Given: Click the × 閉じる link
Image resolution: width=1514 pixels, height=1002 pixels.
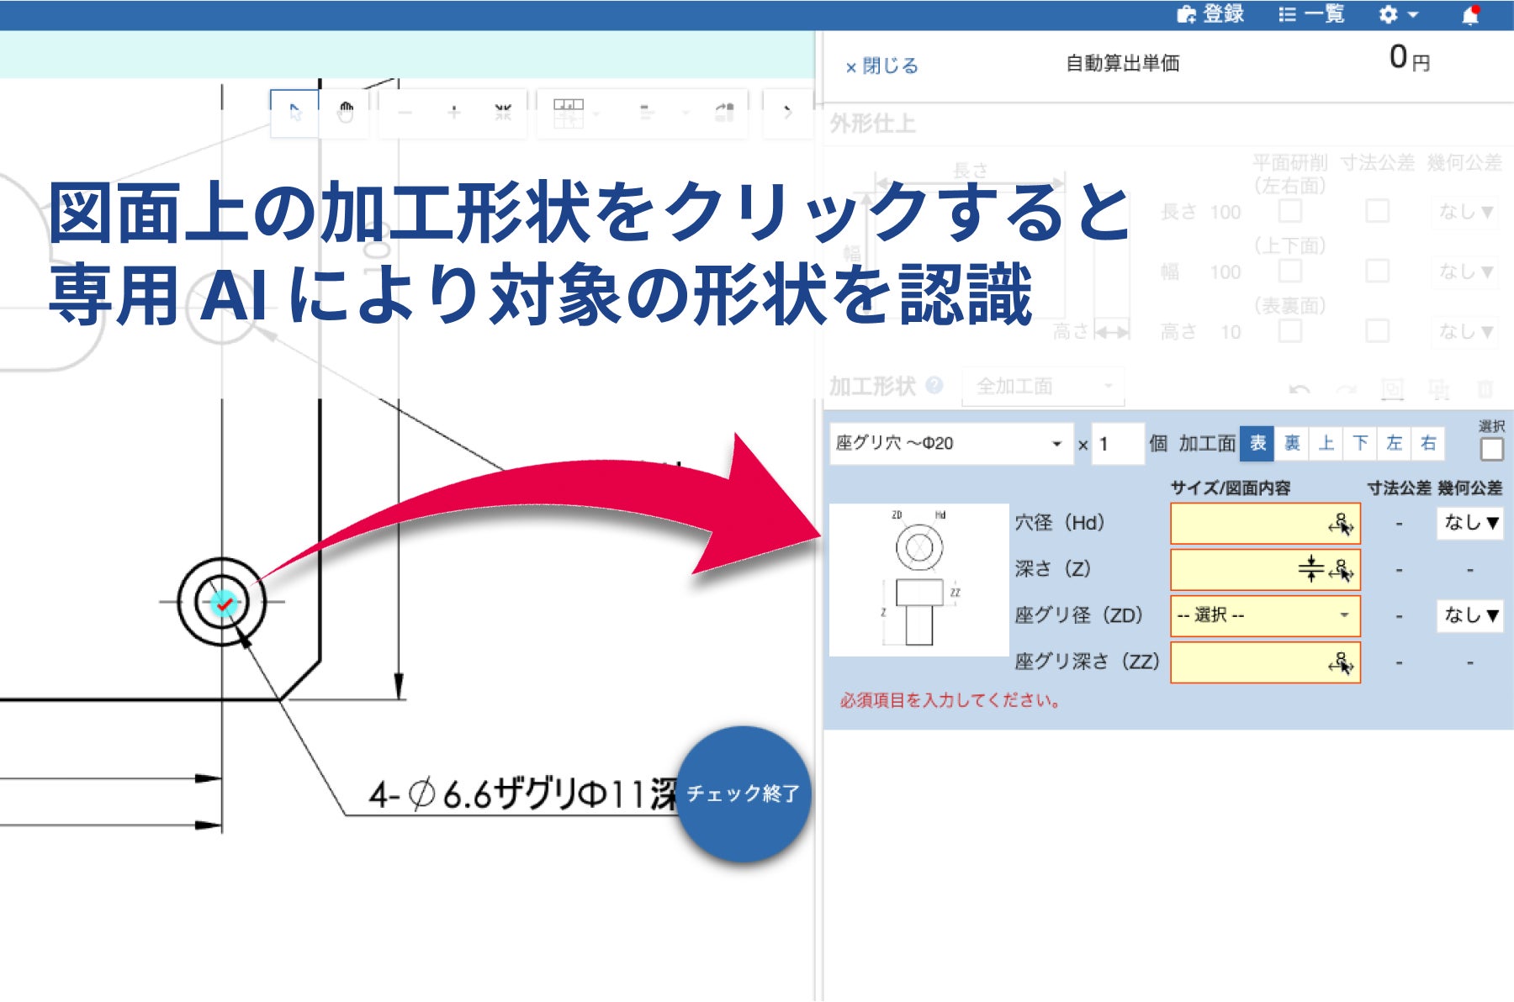Looking at the screenshot, I should click(x=881, y=66).
